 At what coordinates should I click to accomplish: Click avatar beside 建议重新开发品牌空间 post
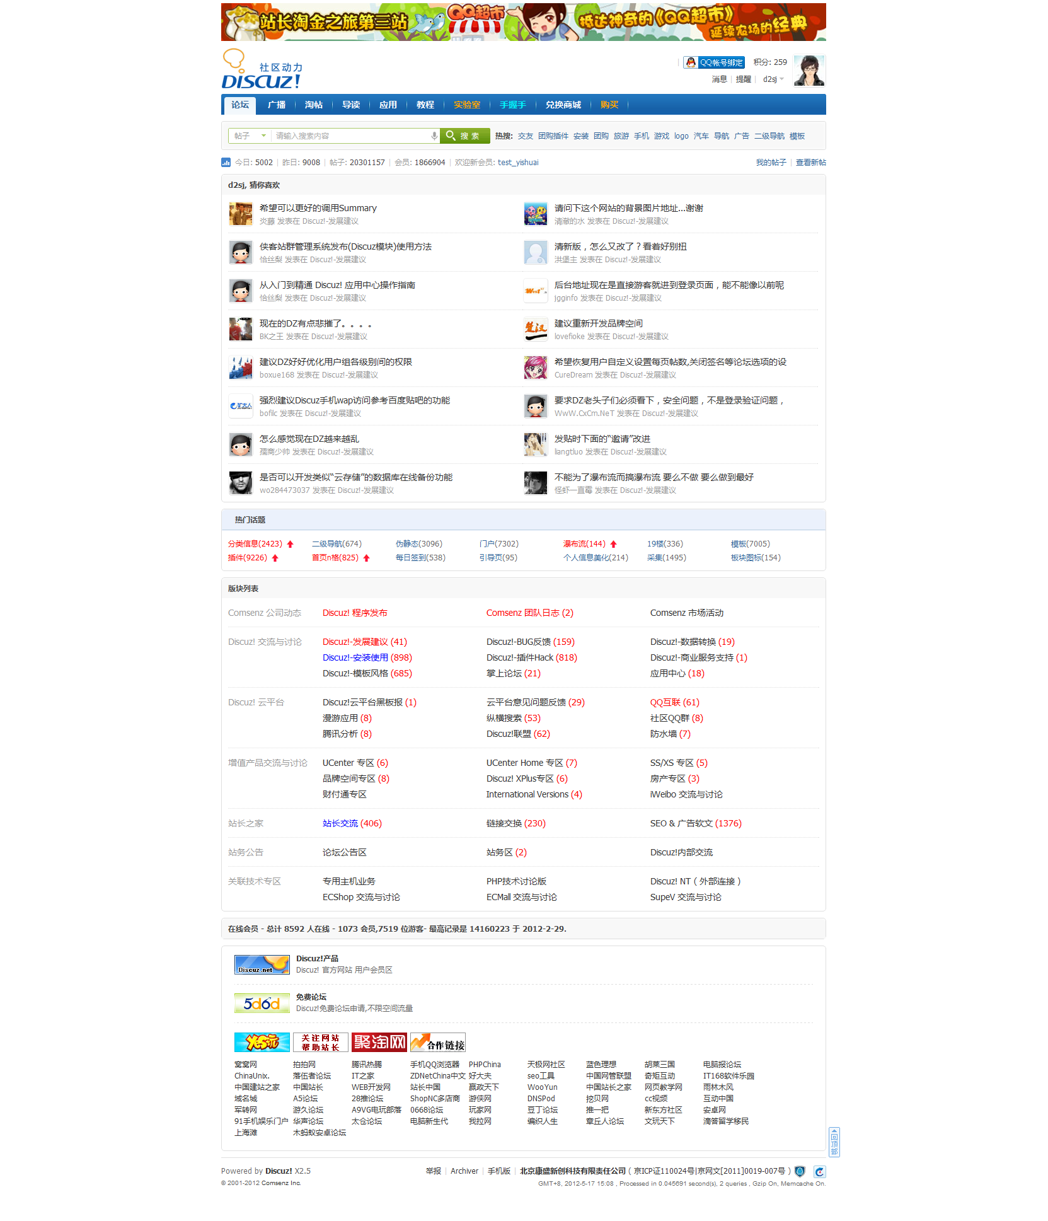[536, 330]
